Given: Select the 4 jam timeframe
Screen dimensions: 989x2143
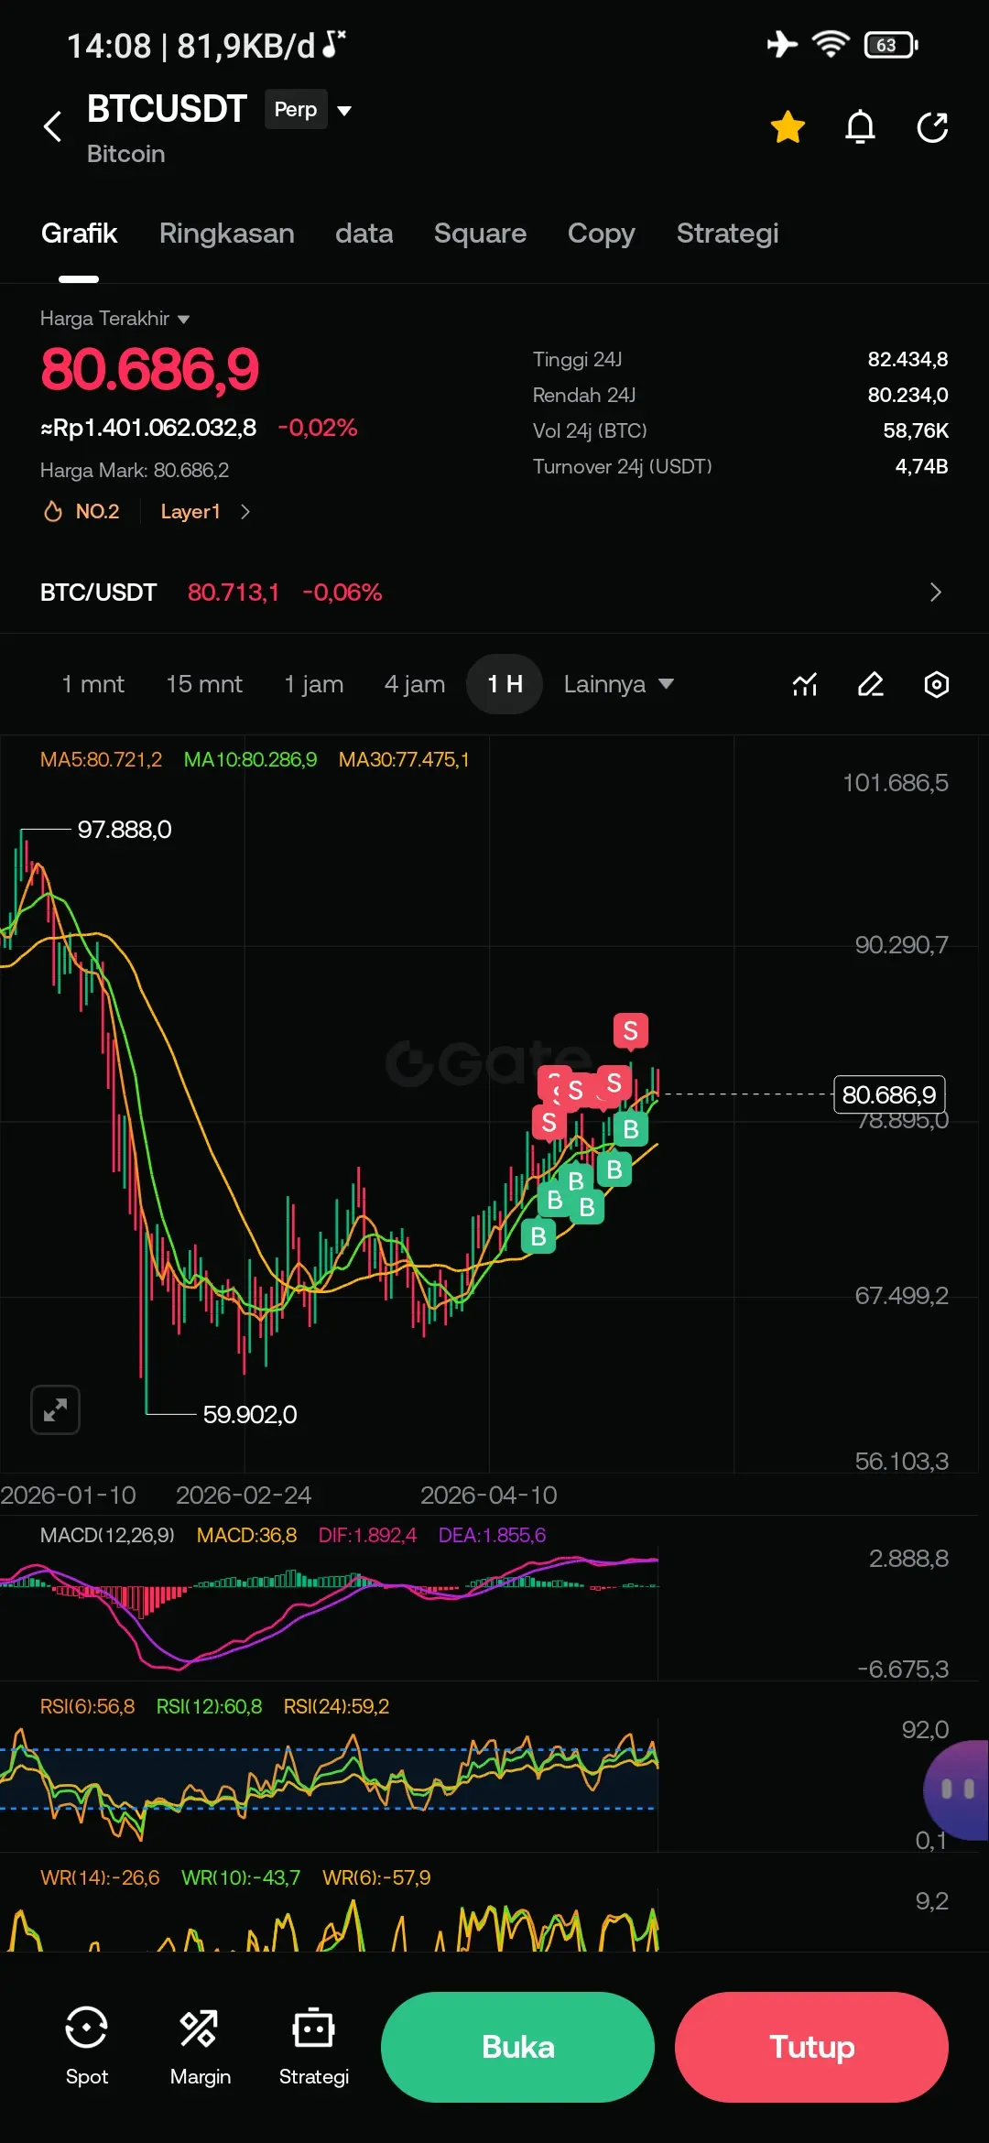Looking at the screenshot, I should point(414,684).
